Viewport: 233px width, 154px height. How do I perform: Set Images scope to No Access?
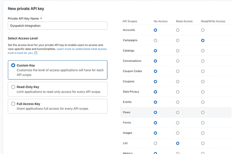(155, 133)
